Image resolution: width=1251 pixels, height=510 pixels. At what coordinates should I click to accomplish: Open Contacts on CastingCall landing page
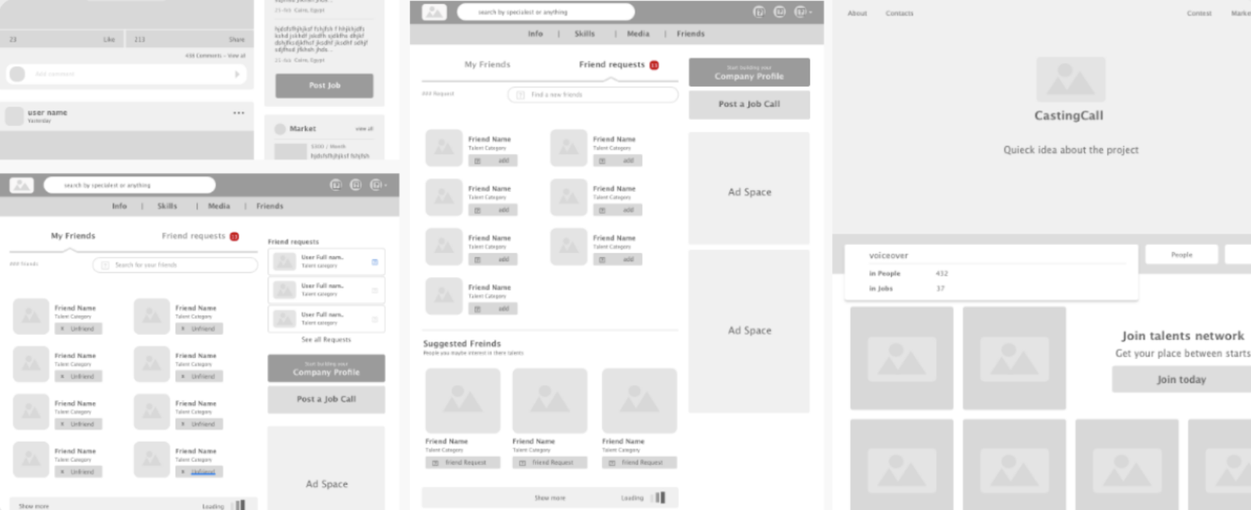pyautogui.click(x=899, y=13)
